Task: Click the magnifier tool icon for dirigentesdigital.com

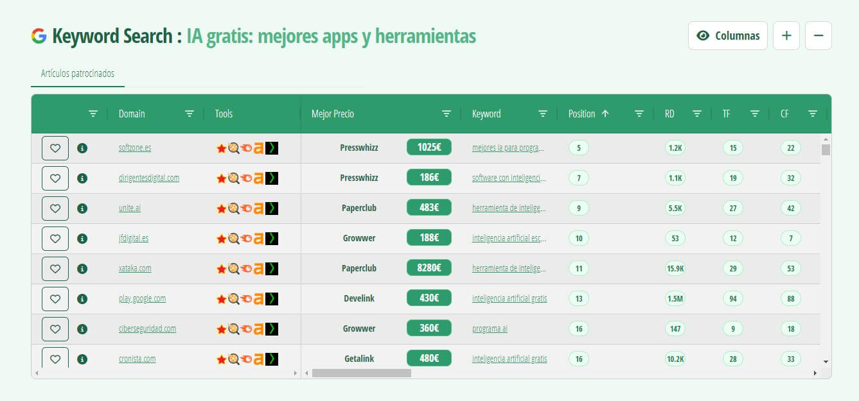Action: [x=233, y=178]
